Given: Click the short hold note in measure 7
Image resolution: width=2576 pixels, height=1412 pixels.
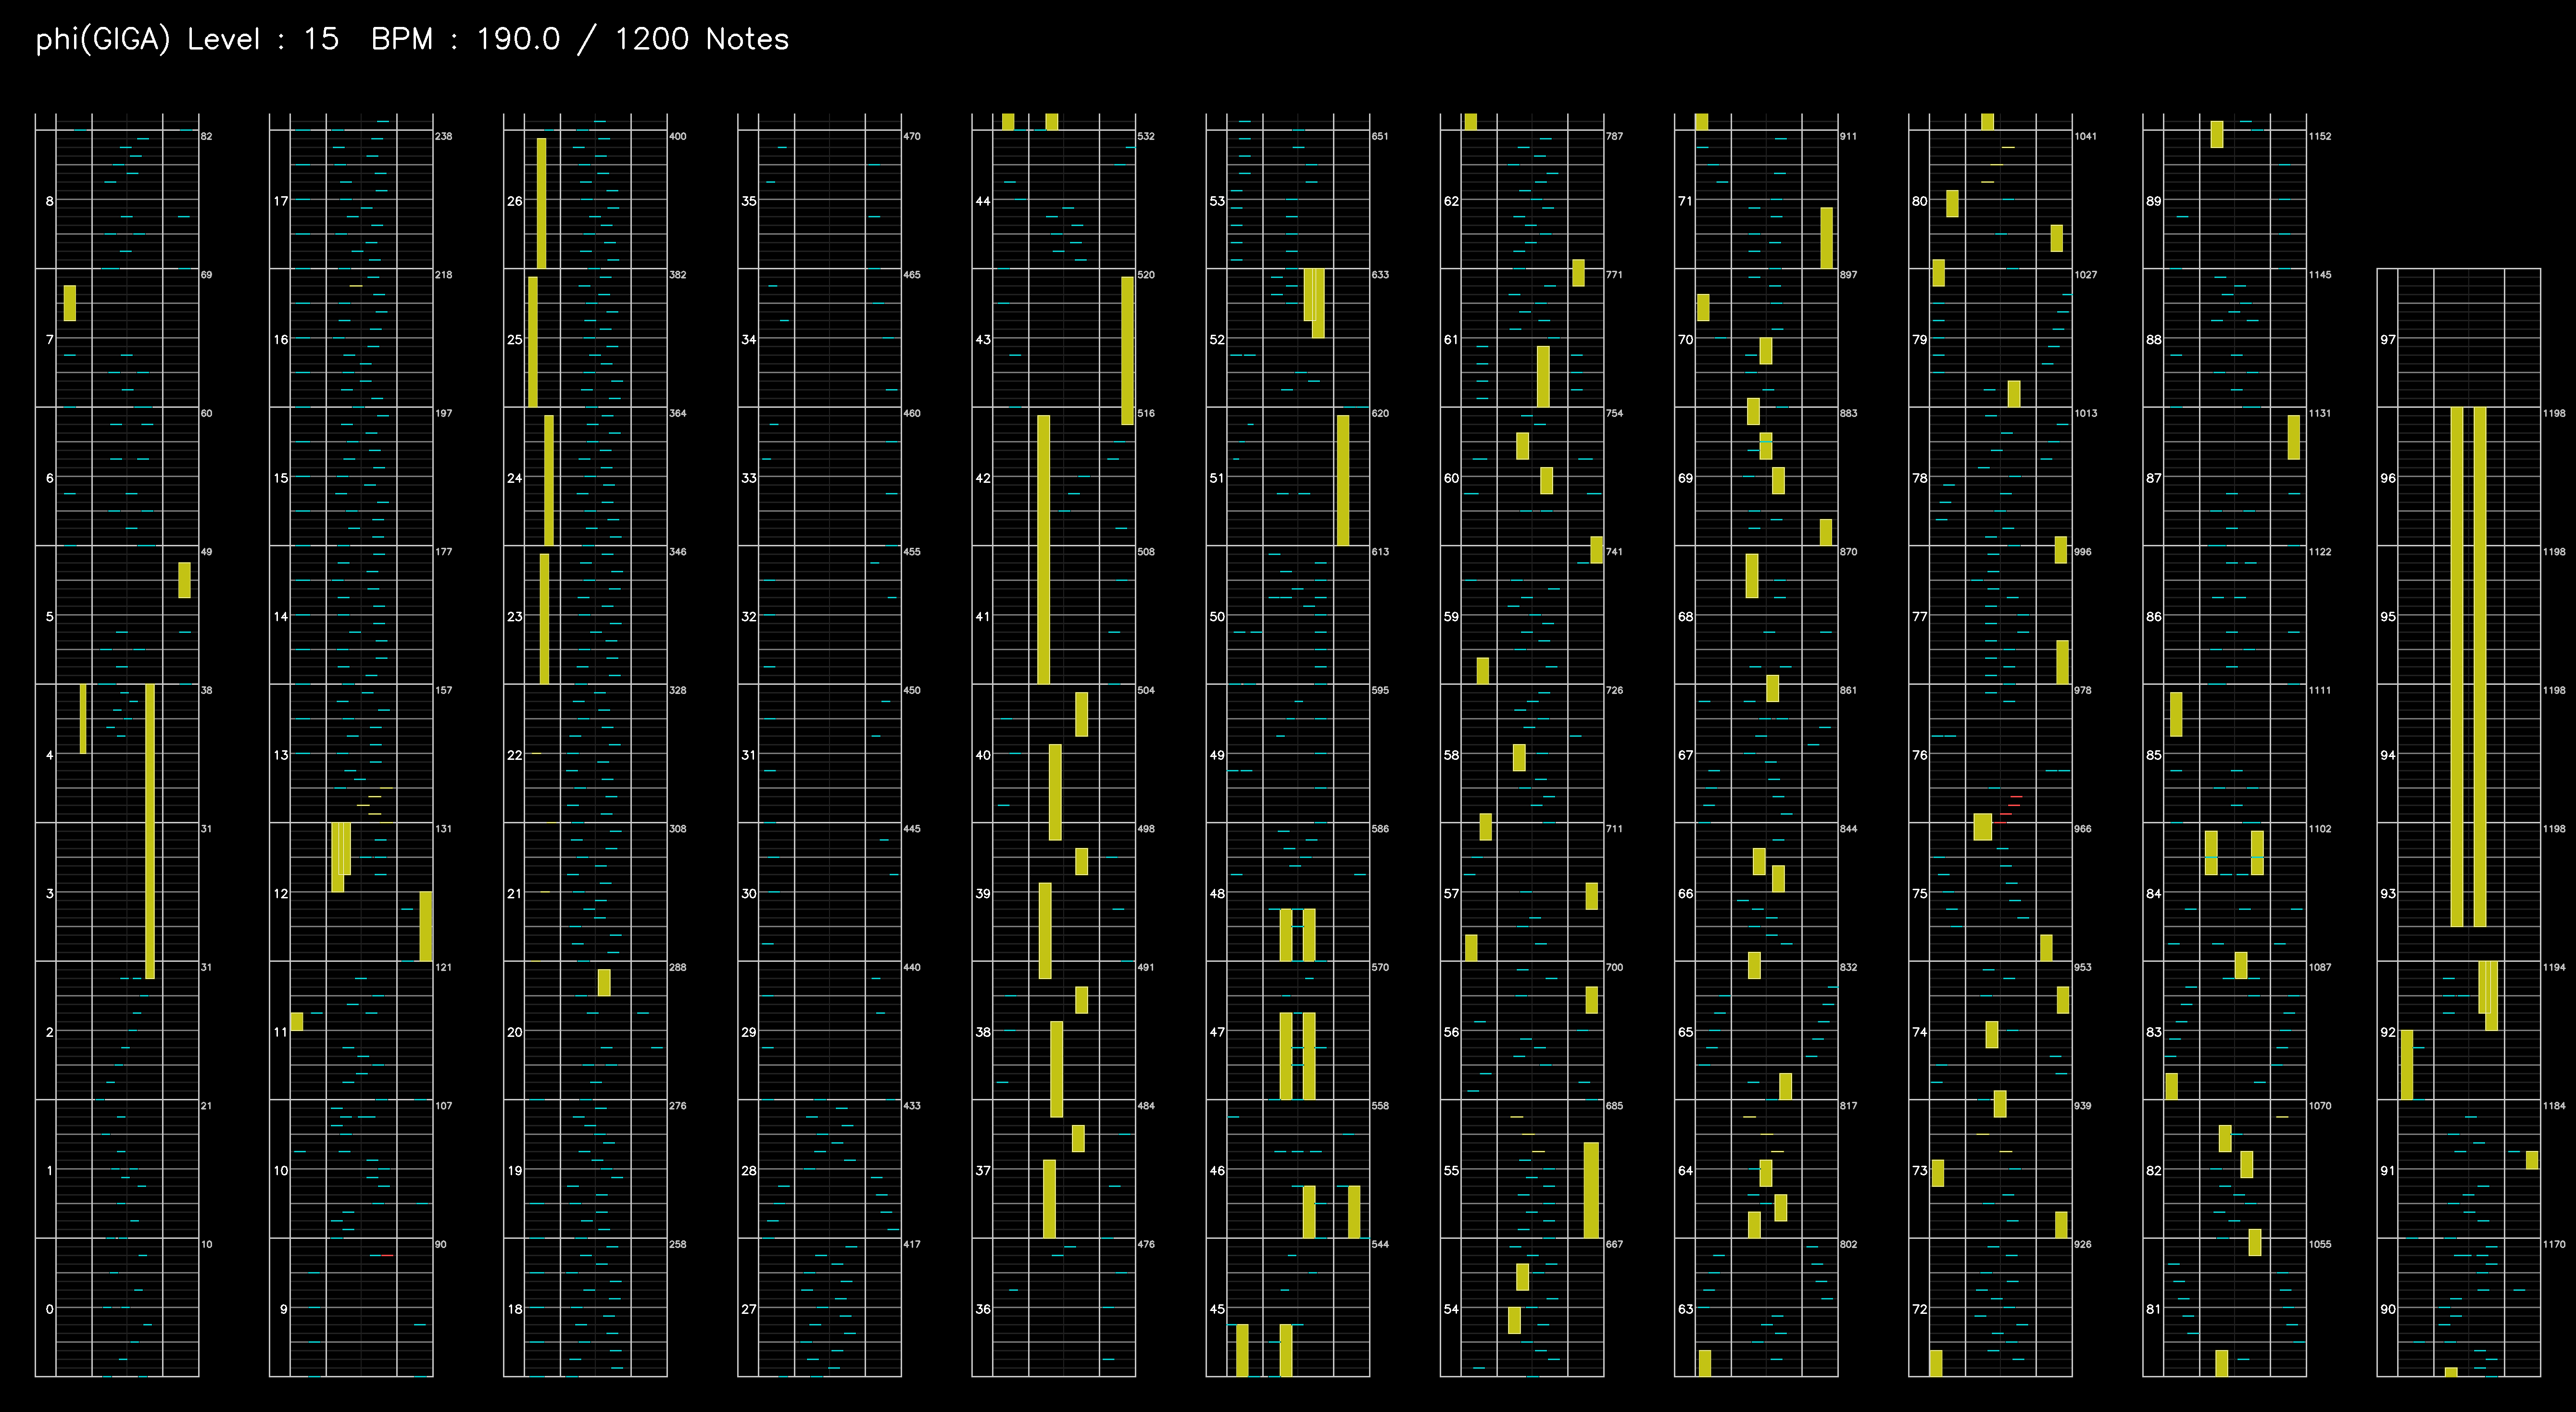Looking at the screenshot, I should click(x=70, y=303).
